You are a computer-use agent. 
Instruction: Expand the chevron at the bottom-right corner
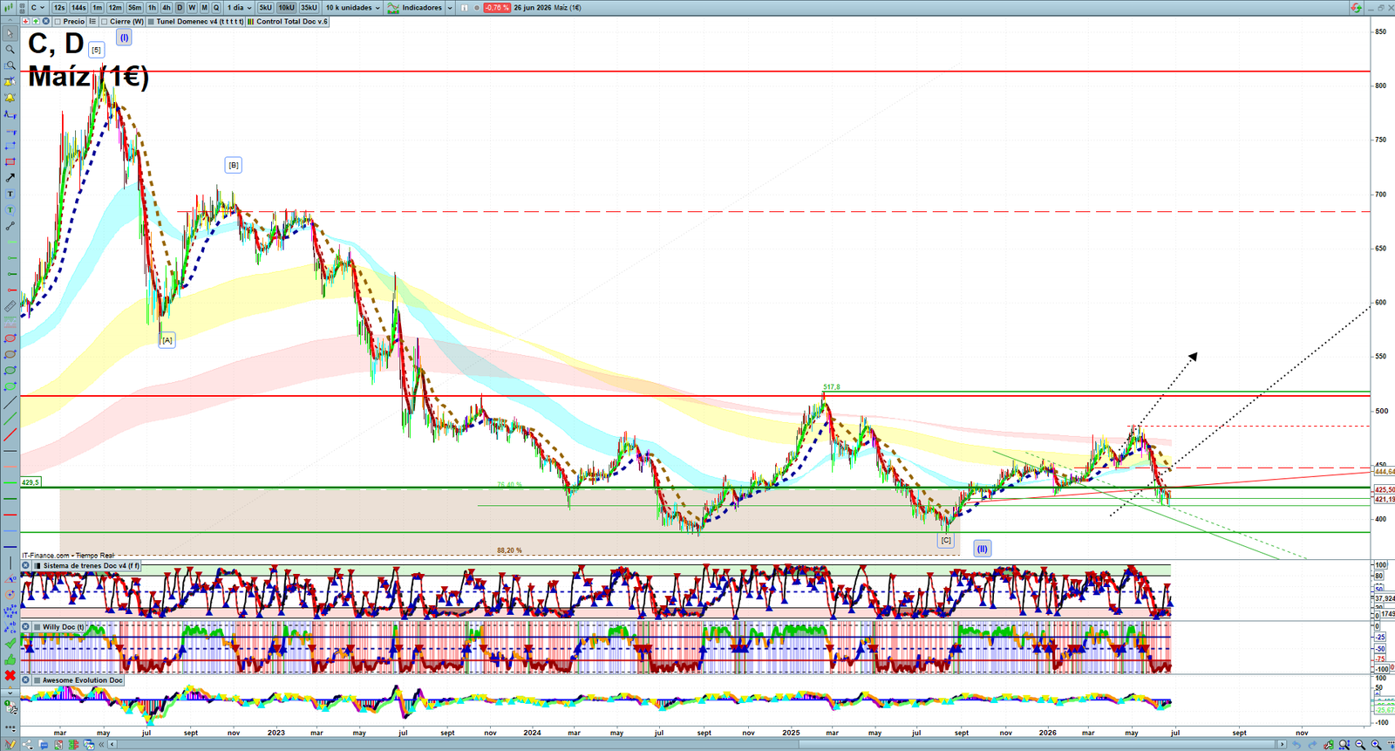click(1283, 744)
